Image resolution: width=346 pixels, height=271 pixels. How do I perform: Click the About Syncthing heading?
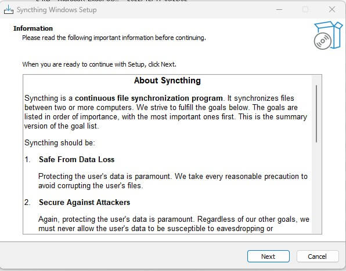coord(167,80)
